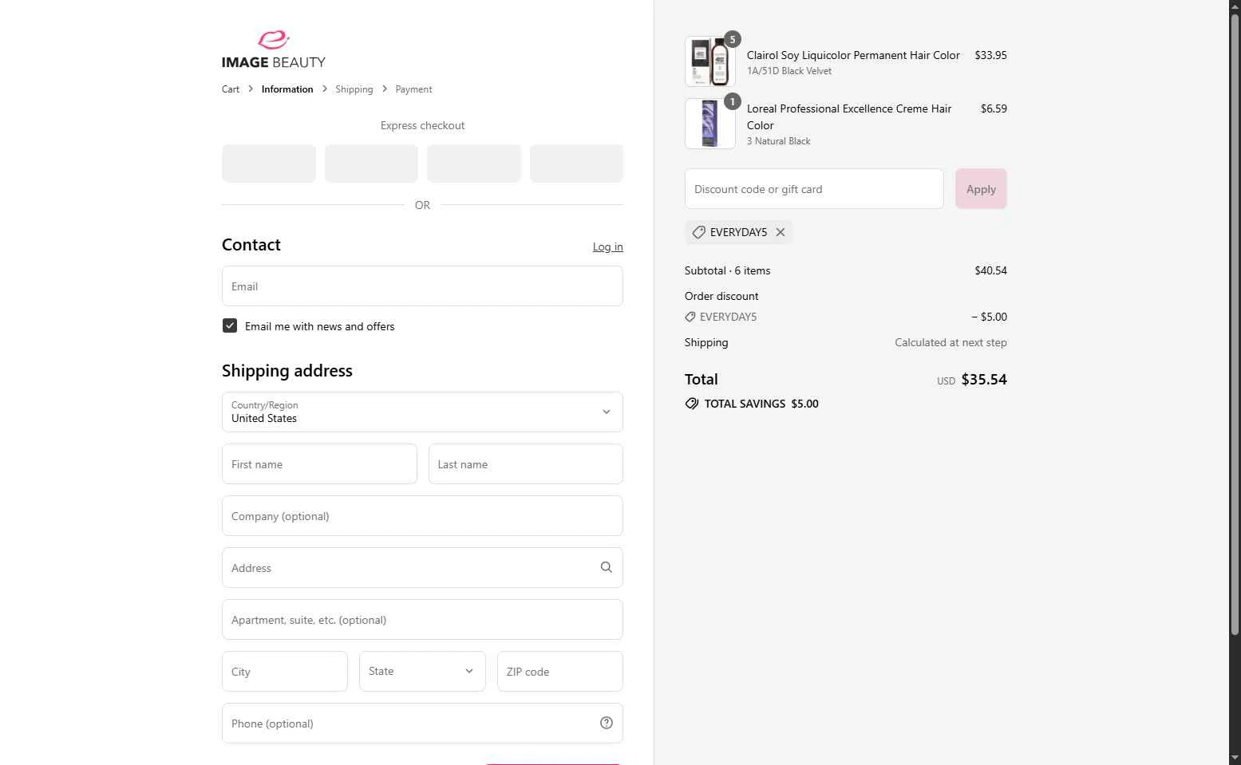Screen dimensions: 1241x765
Task: Click the '3 Natural Black' variant text
Action: tap(779, 141)
